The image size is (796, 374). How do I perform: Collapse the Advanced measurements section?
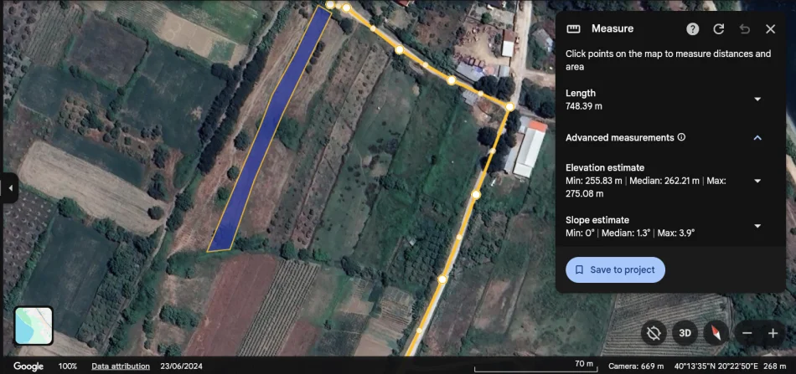[757, 137]
